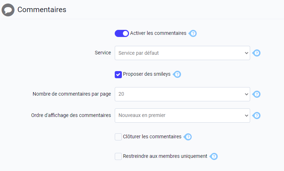Expand the comments per page dropdown showing 20
Viewport: 284px width, 171px height.
click(x=182, y=94)
